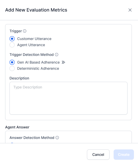138x162 pixels.
Task: Click the Trigger Detection Method info icon
Action: pyautogui.click(x=56, y=55)
